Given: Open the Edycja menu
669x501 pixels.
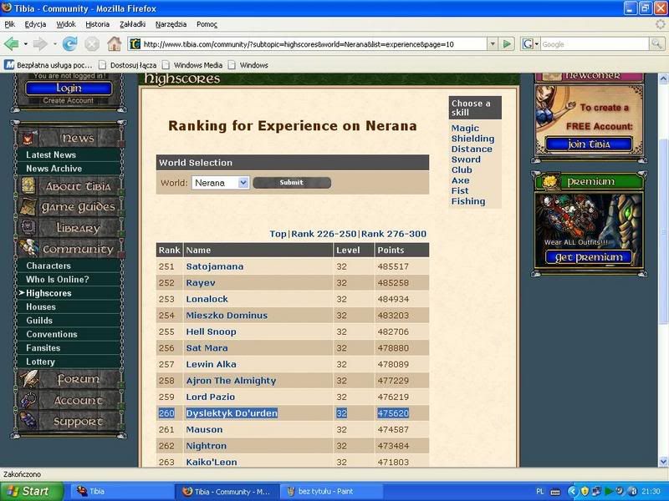Looking at the screenshot, I should click(x=35, y=24).
